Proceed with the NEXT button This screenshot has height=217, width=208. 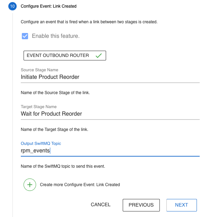[181, 205]
